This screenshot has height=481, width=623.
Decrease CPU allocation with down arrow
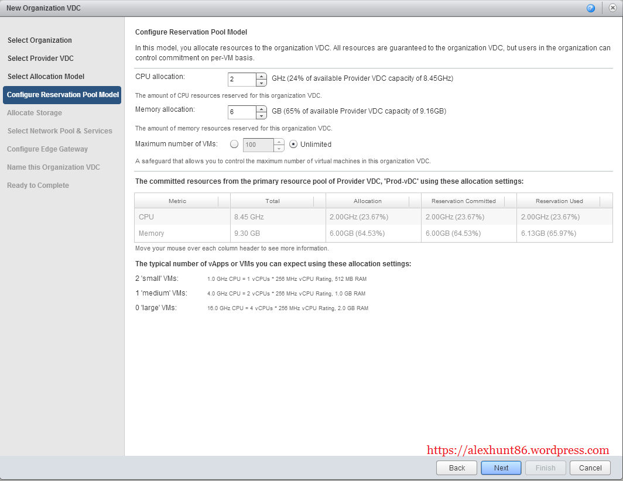click(261, 83)
